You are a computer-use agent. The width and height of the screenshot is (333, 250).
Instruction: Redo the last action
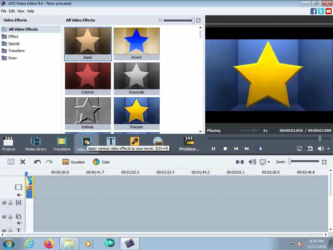49,162
